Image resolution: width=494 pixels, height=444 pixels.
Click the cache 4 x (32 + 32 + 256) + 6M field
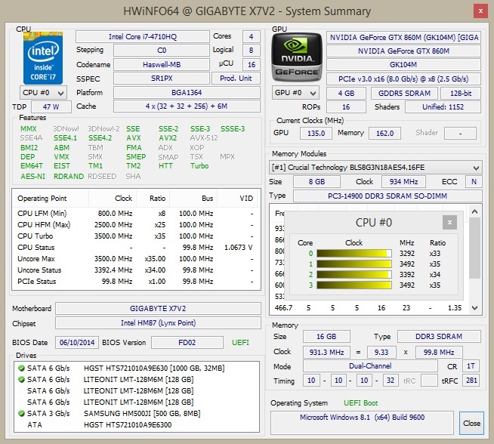click(187, 106)
